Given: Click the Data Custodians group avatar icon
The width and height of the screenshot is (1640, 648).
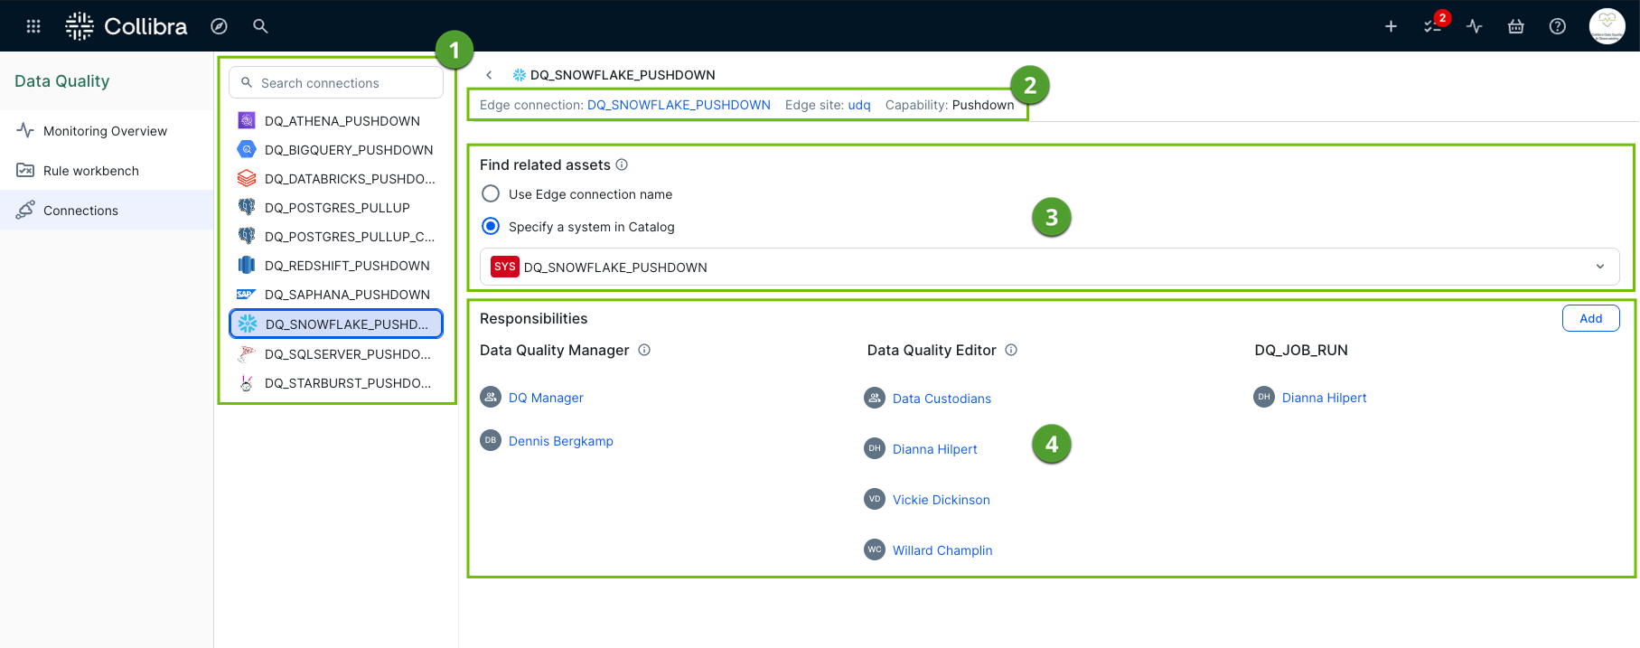Looking at the screenshot, I should 875,398.
